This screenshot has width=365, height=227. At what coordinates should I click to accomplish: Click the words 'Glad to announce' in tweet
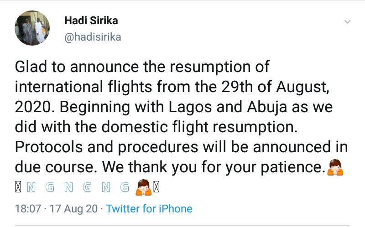click(73, 67)
